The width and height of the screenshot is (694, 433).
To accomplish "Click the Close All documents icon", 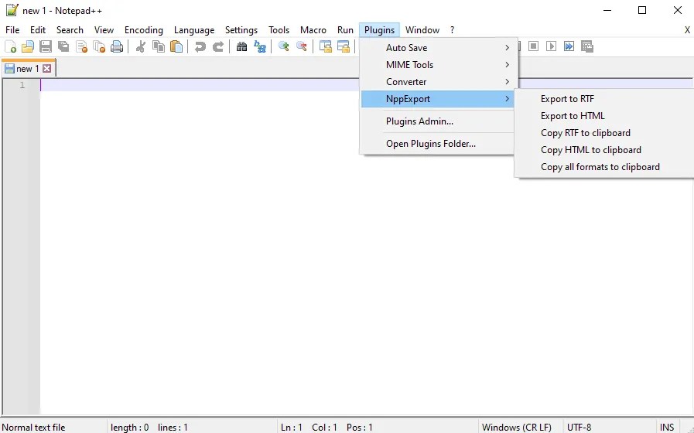I will (99, 46).
